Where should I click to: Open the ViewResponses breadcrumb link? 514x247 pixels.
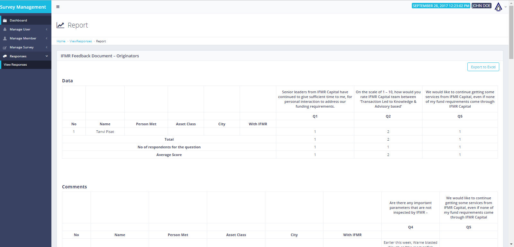pos(81,41)
